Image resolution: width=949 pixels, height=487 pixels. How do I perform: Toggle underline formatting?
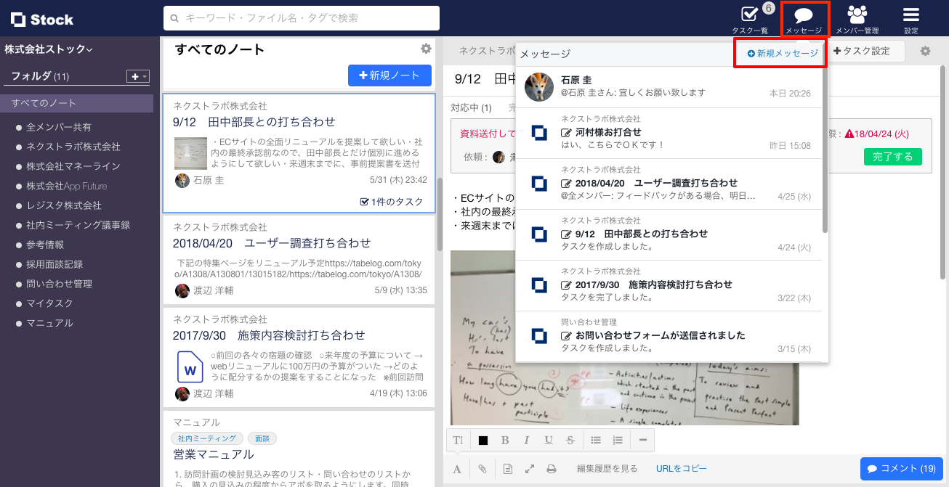click(x=549, y=439)
